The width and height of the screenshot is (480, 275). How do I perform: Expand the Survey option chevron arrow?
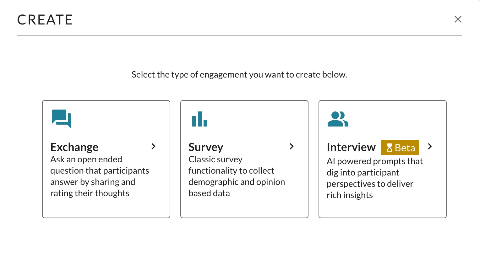pyautogui.click(x=292, y=146)
